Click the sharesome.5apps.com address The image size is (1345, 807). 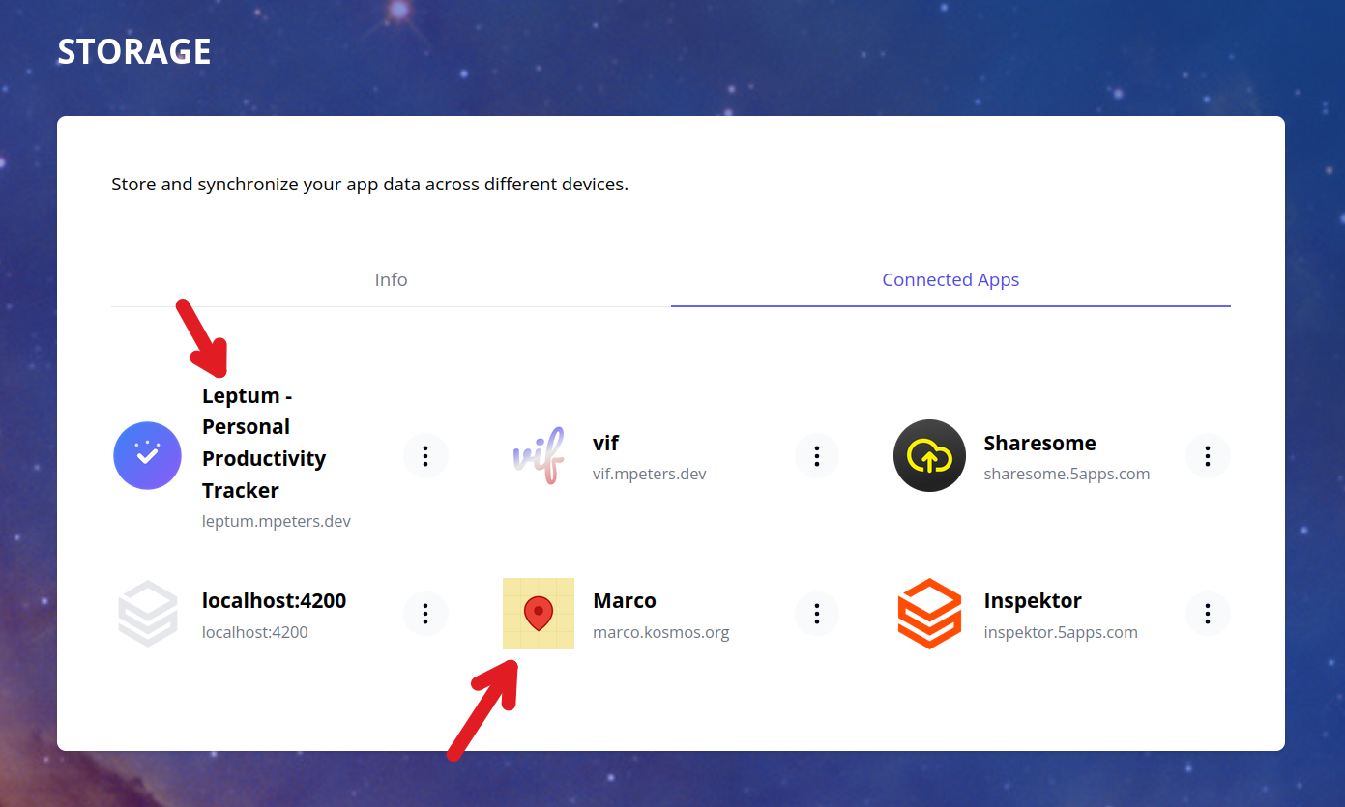[x=1066, y=475]
